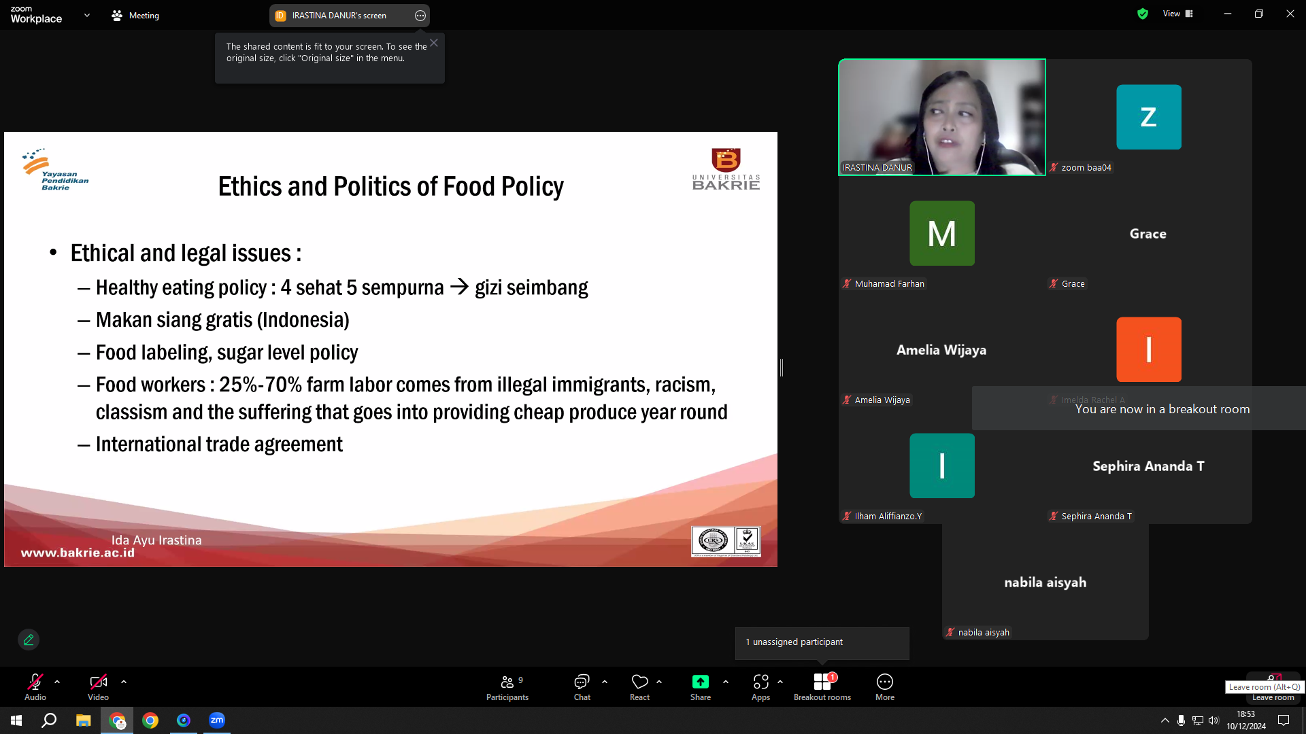This screenshot has width=1306, height=734.
Task: Select Muhamad Farhan participant tile
Action: [x=942, y=233]
